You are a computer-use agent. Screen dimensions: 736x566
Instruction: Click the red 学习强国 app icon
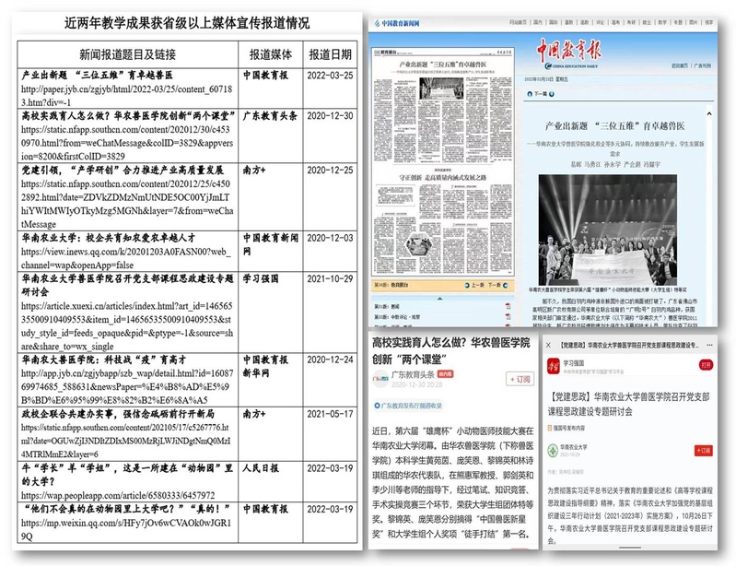pyautogui.click(x=554, y=366)
